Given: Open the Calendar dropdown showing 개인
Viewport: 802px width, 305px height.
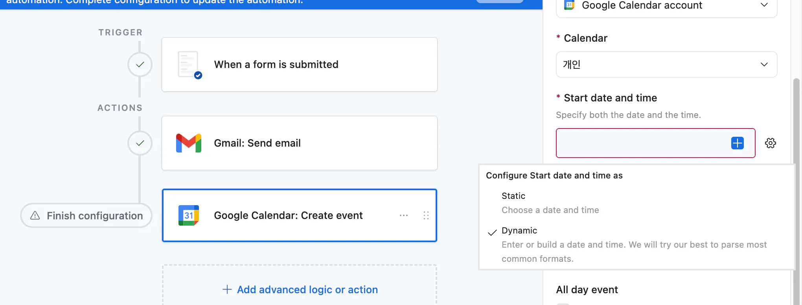Looking at the screenshot, I should tap(660, 64).
